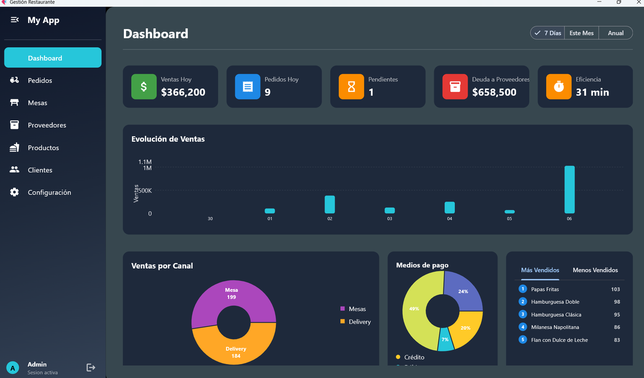
Task: Click the orange stopwatch Eficiencia icon
Action: click(x=559, y=86)
